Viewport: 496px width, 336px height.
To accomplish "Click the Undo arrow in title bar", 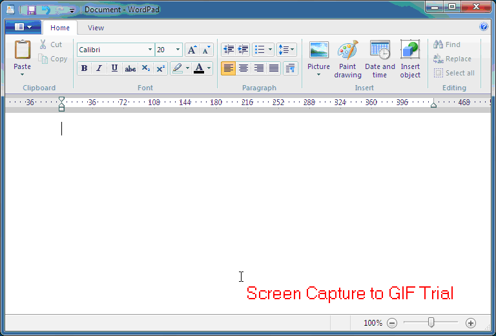I will point(46,10).
